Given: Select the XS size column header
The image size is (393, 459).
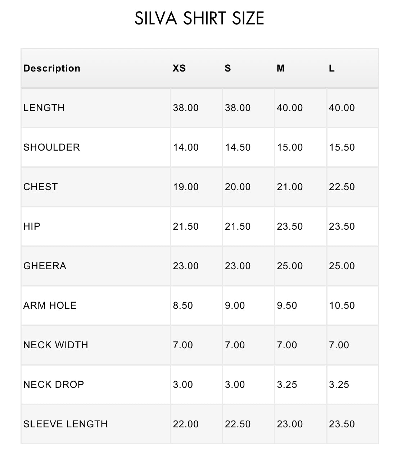Looking at the screenshot, I should (x=179, y=68).
